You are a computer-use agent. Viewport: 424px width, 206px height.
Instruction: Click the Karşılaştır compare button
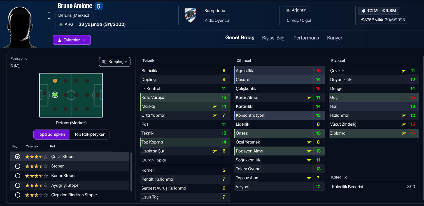(x=115, y=62)
